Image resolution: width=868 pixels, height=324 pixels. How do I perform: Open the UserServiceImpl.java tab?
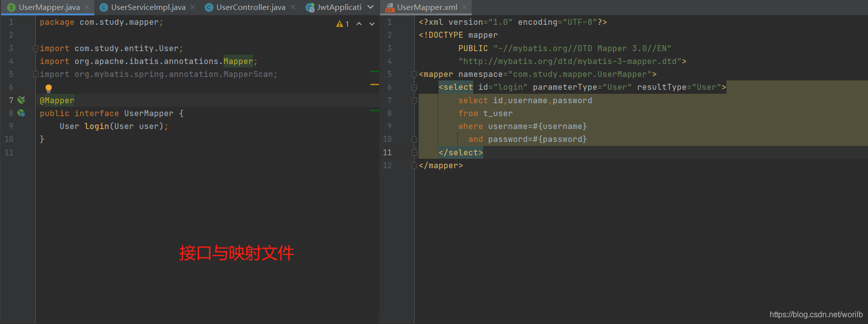pyautogui.click(x=148, y=7)
